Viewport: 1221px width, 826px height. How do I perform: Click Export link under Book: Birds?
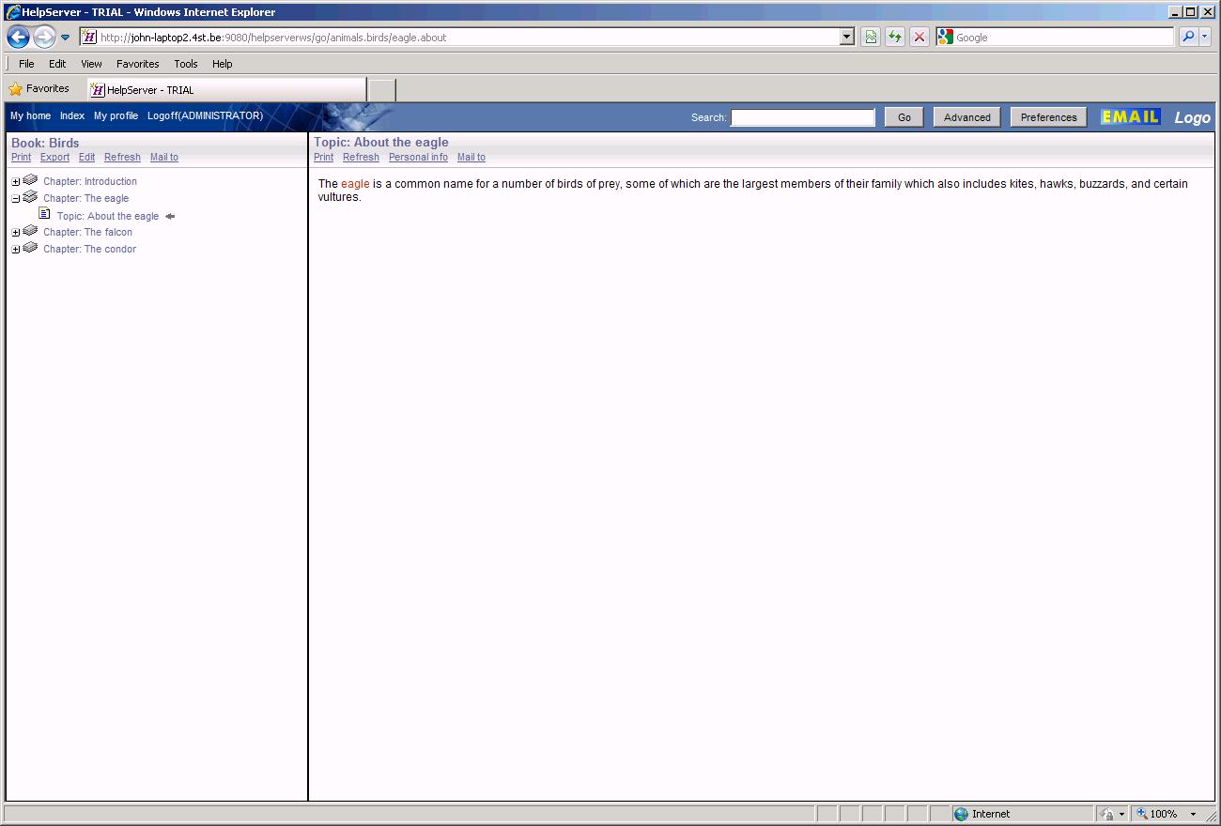click(54, 158)
